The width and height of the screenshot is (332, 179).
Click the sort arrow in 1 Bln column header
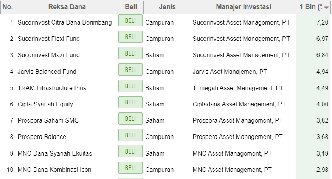326,8
